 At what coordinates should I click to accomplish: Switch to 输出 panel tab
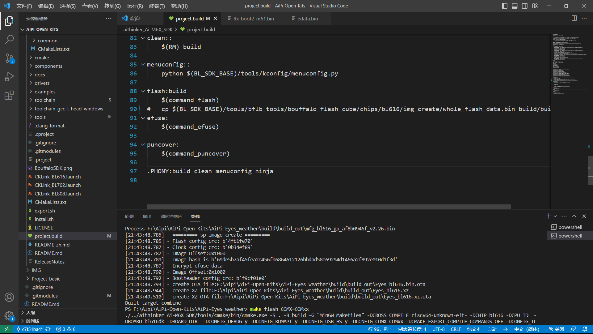[x=147, y=216]
